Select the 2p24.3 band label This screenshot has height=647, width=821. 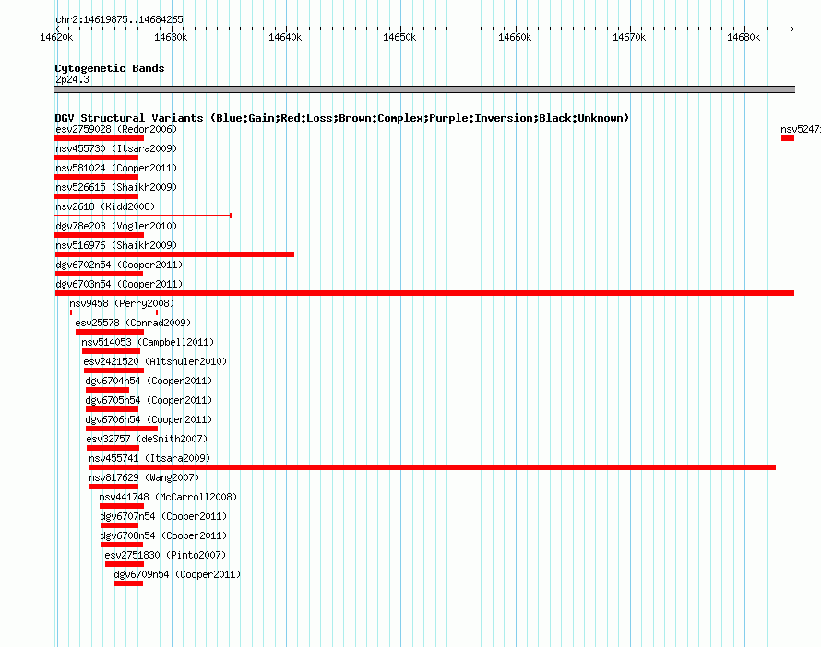72,79
